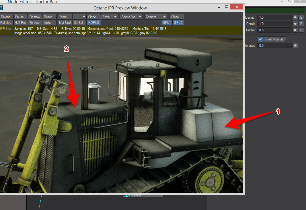Click the Details envelope E button

301,24
